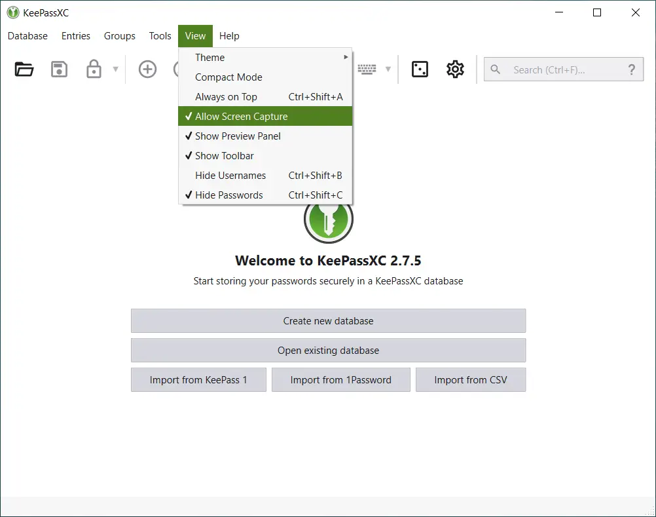
Task: Toggle Show Toolbar option
Action: (x=265, y=156)
